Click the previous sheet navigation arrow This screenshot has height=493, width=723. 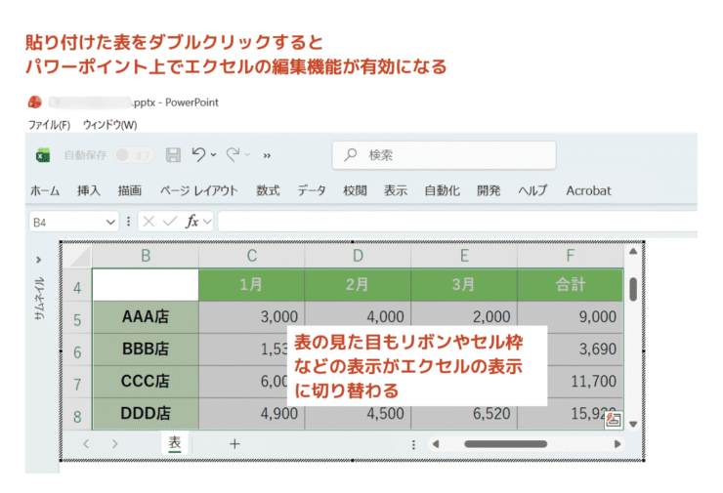point(86,444)
